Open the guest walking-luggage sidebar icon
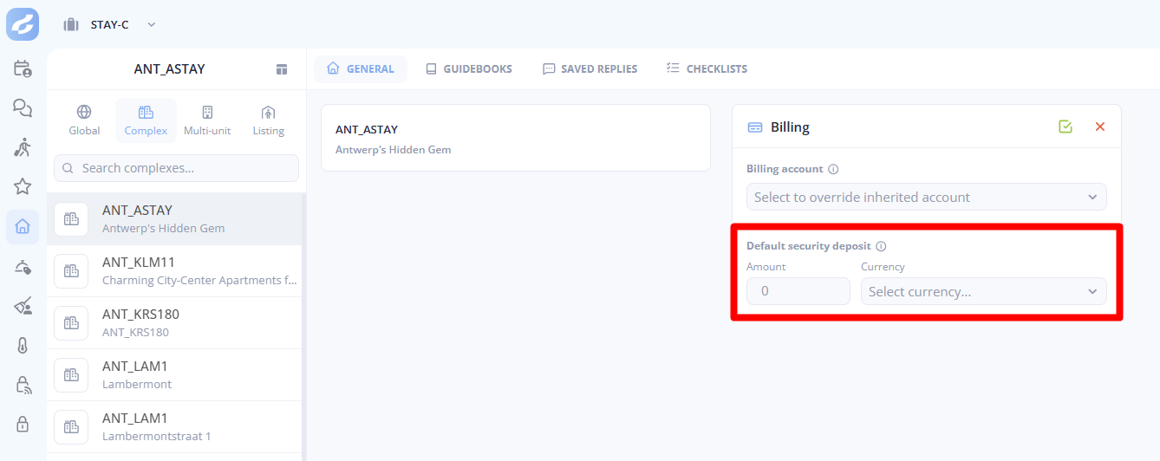The image size is (1160, 461). [x=23, y=147]
